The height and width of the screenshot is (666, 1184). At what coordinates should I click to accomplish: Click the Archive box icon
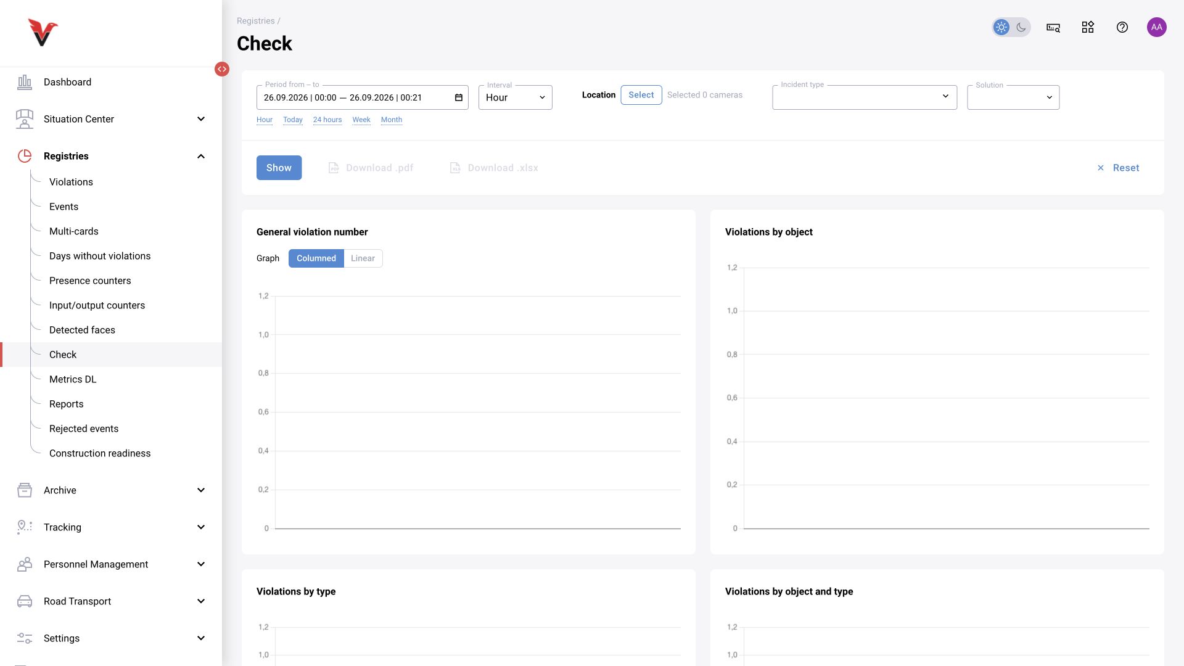[25, 490]
